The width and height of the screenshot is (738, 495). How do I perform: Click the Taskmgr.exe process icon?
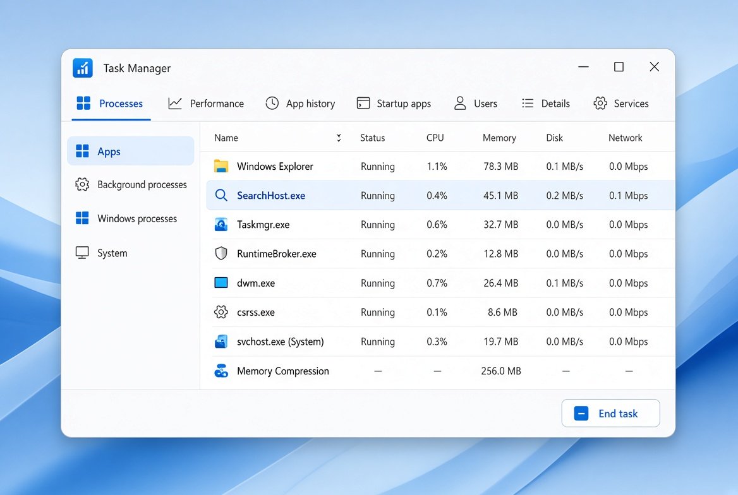221,224
